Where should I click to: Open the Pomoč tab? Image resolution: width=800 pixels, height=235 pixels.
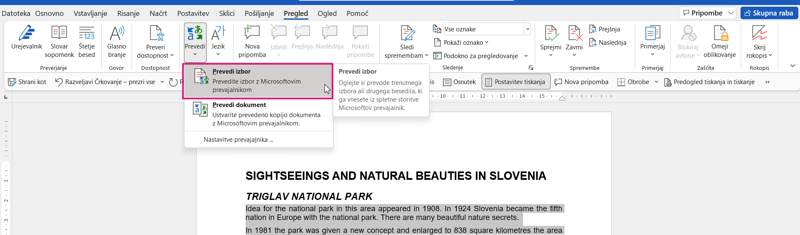357,13
